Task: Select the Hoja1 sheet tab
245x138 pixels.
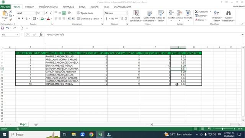Action: (23, 124)
